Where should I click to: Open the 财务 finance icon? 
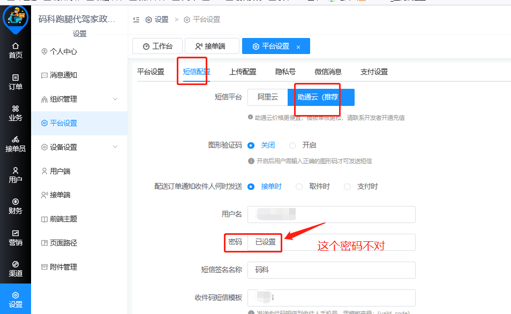pyautogui.click(x=16, y=202)
